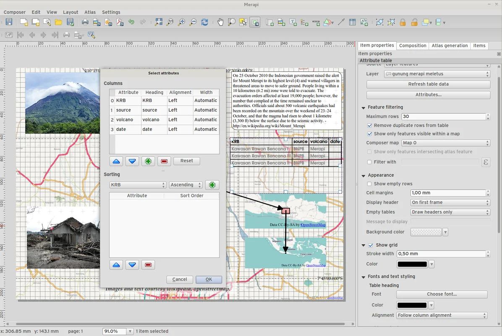
Task: Switch to the Atlas generation tab
Action: tap(450, 45)
